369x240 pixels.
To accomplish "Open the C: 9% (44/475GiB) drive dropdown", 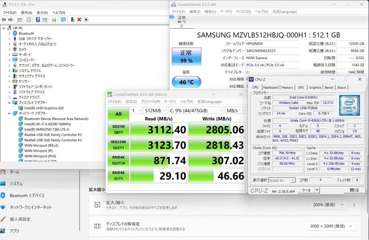I will pos(196,110).
